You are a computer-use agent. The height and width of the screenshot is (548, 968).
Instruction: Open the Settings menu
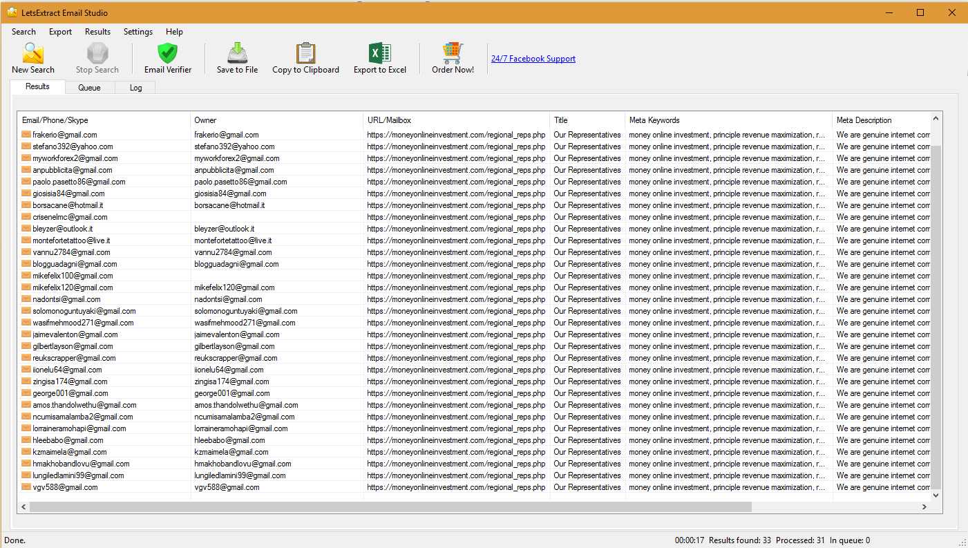tap(138, 32)
